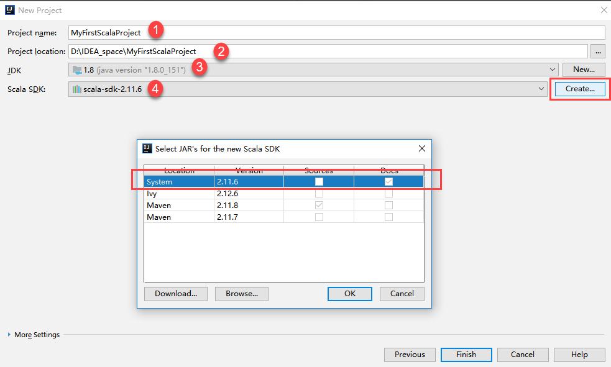This screenshot has width=611, height=367.
Task: Click the version cell 2.11.8
Action: (249, 205)
